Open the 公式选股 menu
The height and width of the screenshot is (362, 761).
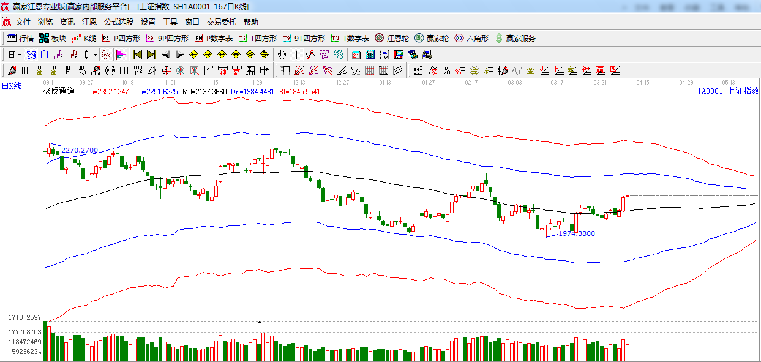118,21
